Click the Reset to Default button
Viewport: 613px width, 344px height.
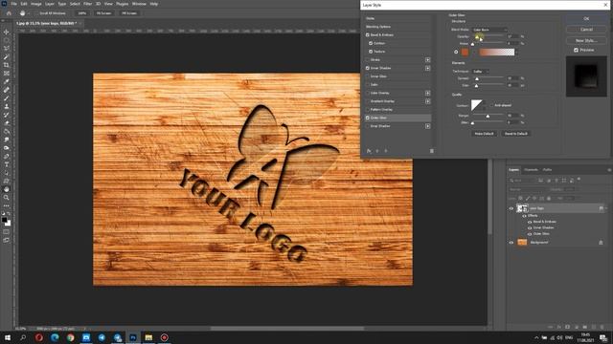click(x=516, y=134)
